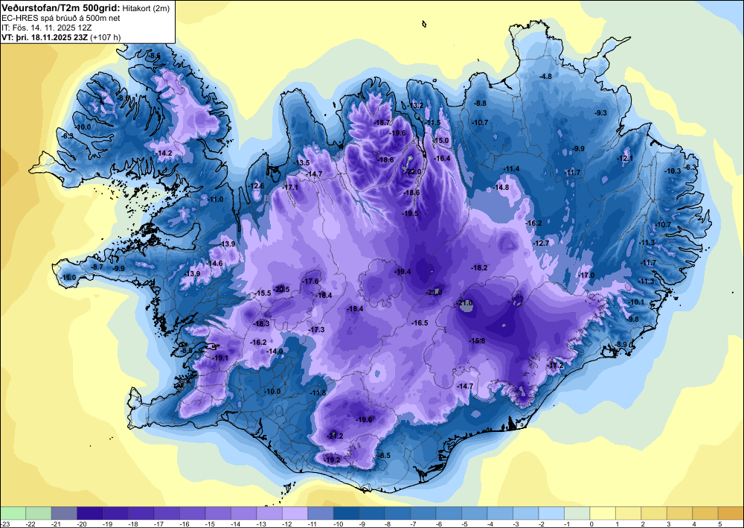Click the -12.6 temperature value
This screenshot has height=528, width=744.
click(256, 185)
